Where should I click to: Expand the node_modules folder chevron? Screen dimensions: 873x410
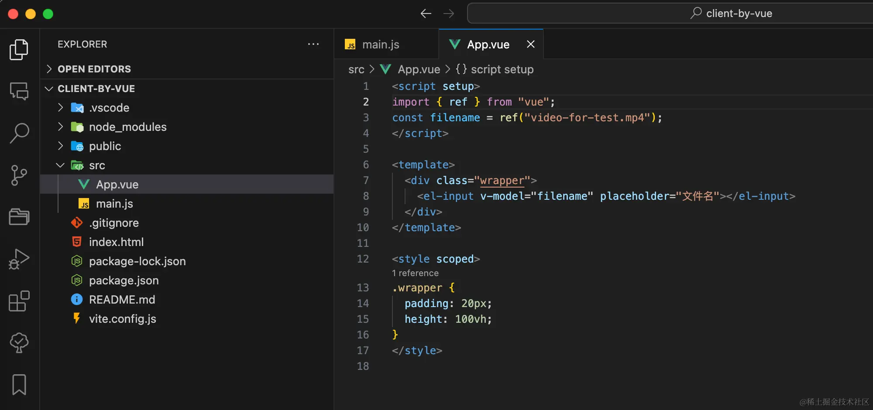[x=61, y=127]
